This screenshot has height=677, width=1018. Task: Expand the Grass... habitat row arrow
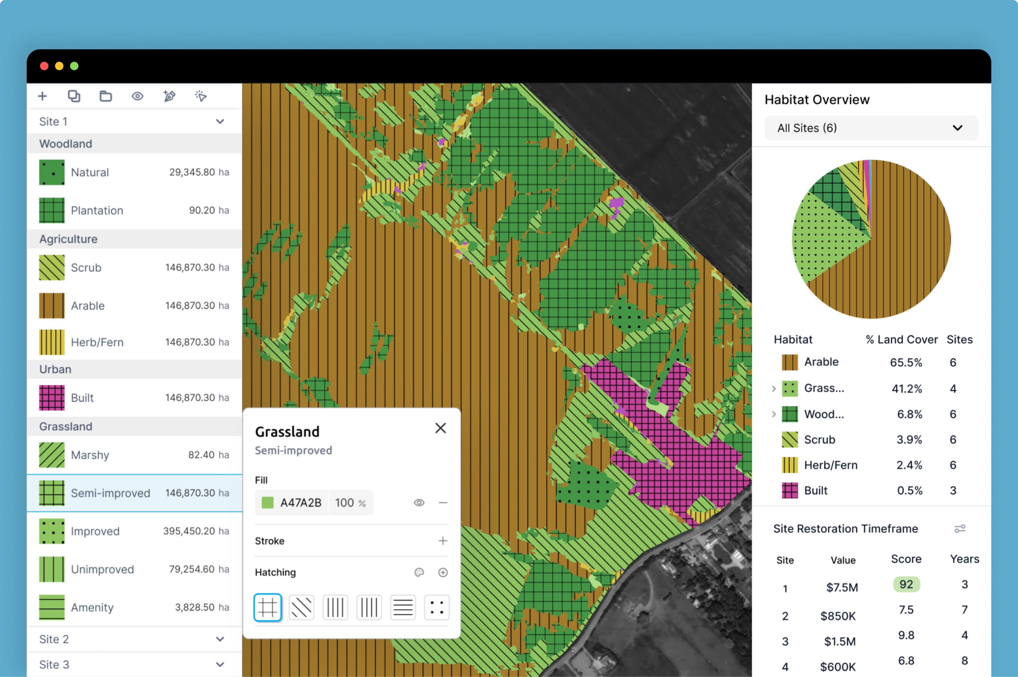[774, 389]
